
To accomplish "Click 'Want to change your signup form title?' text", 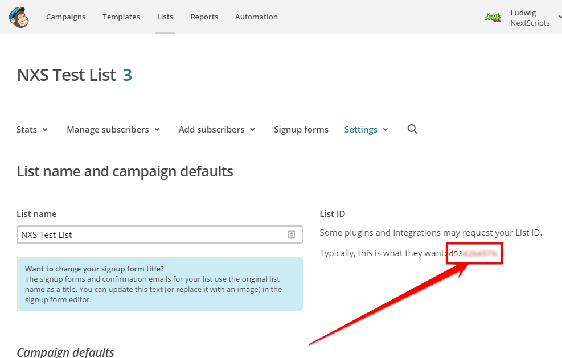I will [x=95, y=269].
